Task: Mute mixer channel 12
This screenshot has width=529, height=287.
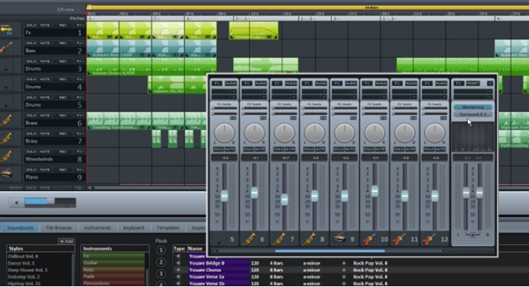Action: (440, 149)
